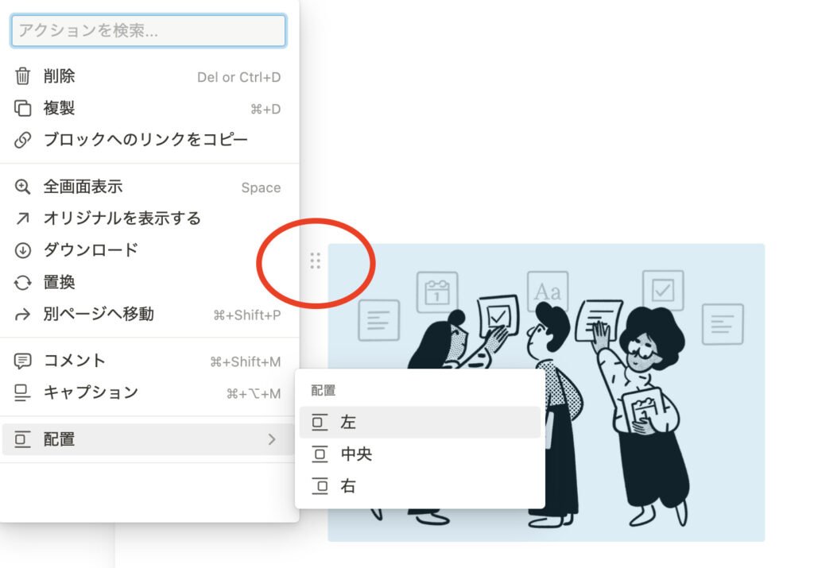This screenshot has height=568, width=814.
Task: Click the right-align icon beside 右
Action: [320, 486]
